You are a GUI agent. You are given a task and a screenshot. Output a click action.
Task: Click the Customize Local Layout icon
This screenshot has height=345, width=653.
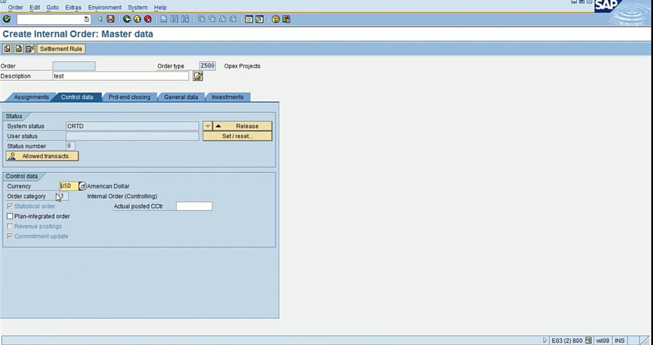[x=287, y=19]
